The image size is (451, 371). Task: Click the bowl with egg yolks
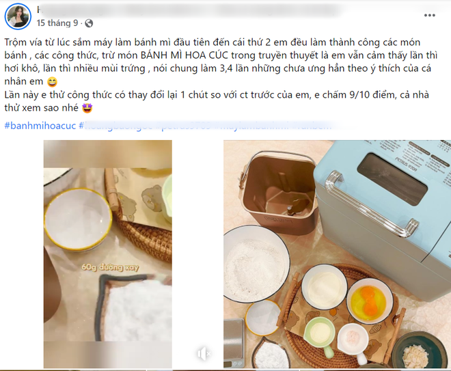[x=370, y=301]
